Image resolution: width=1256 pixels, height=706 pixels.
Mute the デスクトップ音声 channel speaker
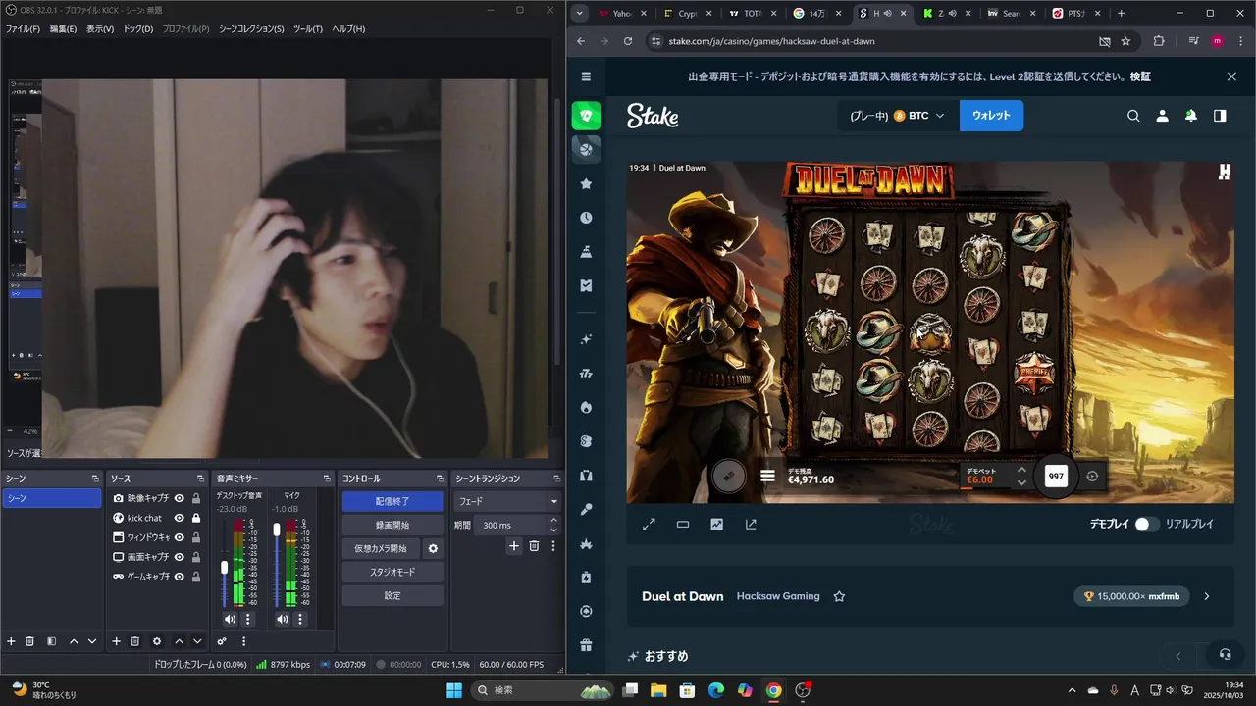[x=230, y=619]
